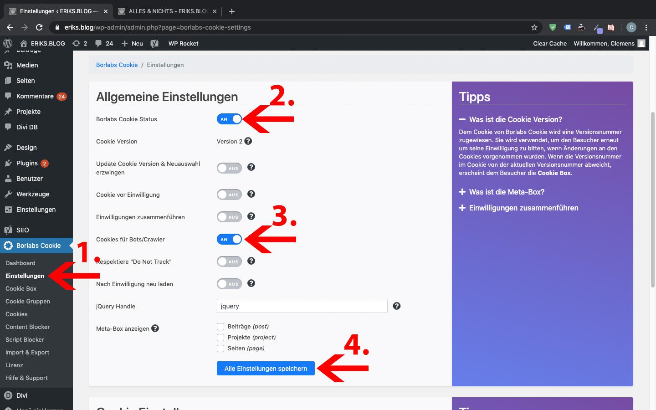Screen dimensions: 656x410
Task: Toggle the Borlabs Cookie Status switch
Action: [229, 119]
